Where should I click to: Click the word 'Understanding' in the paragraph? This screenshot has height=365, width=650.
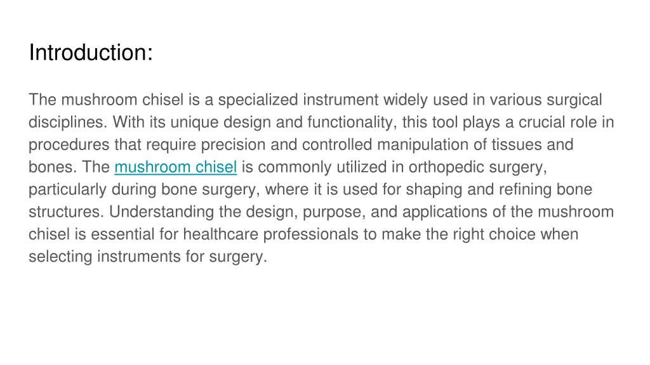161,212
